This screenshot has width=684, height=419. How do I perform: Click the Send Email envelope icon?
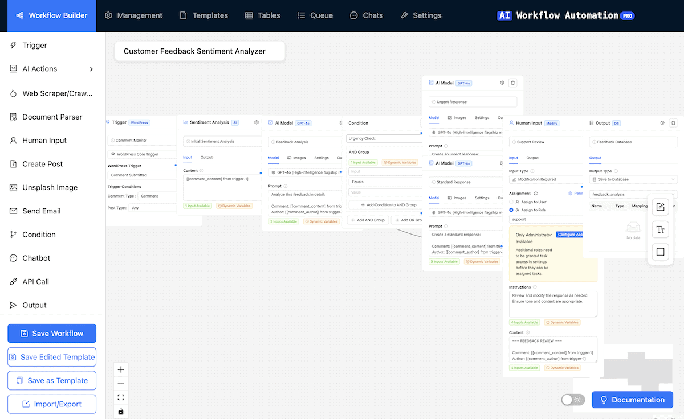pos(13,211)
